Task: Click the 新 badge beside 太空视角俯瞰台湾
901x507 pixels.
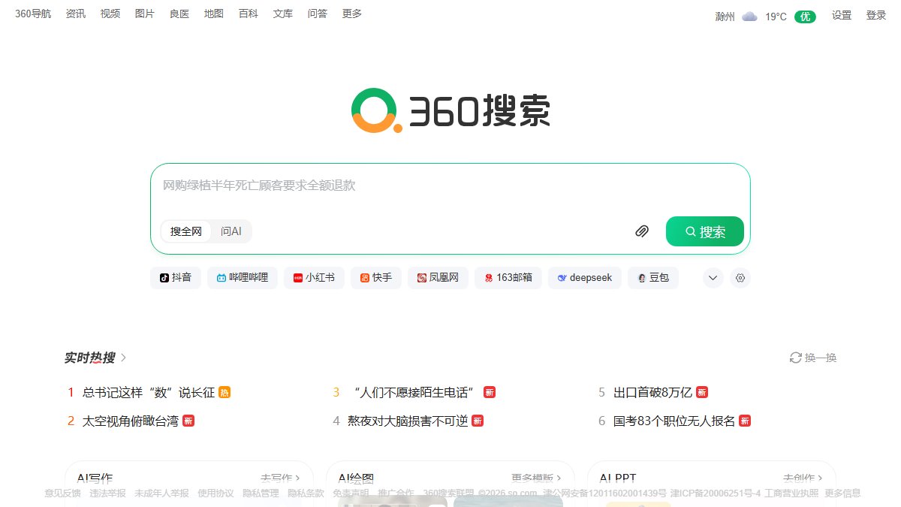Action: click(x=188, y=421)
